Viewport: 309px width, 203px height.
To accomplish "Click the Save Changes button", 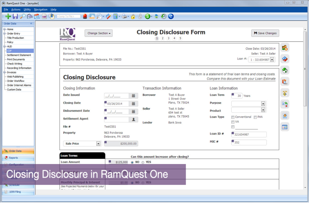I will point(265,33).
